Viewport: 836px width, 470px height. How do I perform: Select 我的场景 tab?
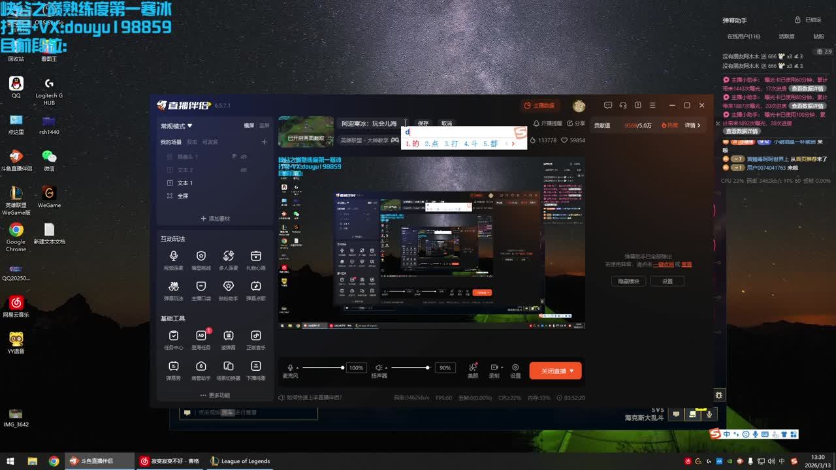[x=171, y=142]
